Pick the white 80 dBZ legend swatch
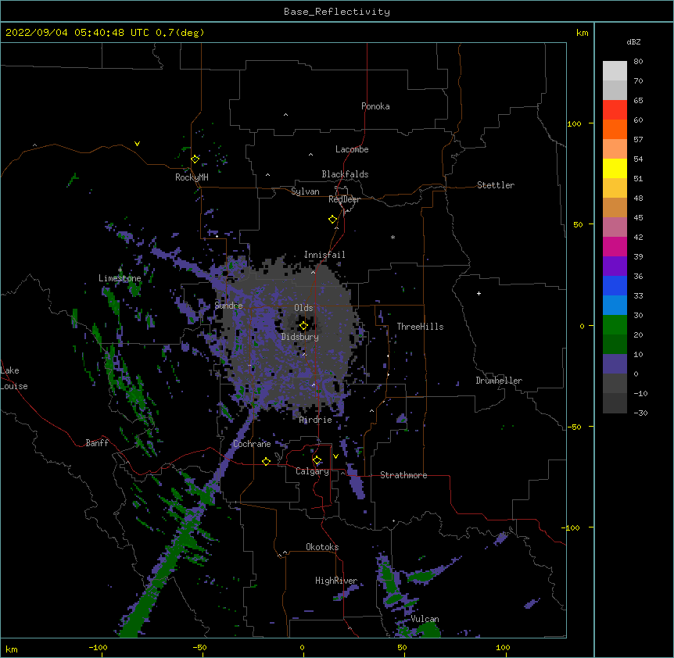The image size is (674, 658). click(615, 71)
